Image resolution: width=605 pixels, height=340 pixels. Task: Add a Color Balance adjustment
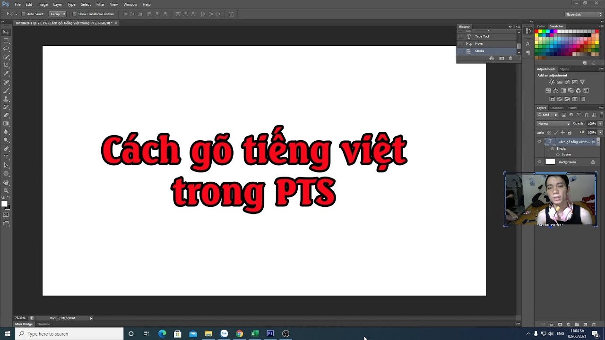click(556, 91)
